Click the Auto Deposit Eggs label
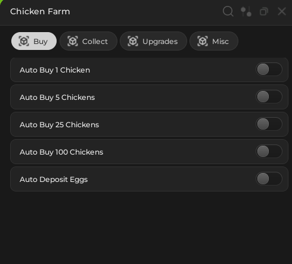Screen dimensions: 292x264 pos(54,180)
